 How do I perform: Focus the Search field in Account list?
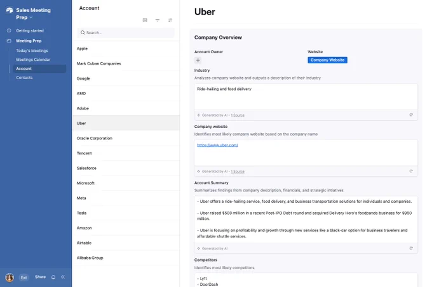126,33
